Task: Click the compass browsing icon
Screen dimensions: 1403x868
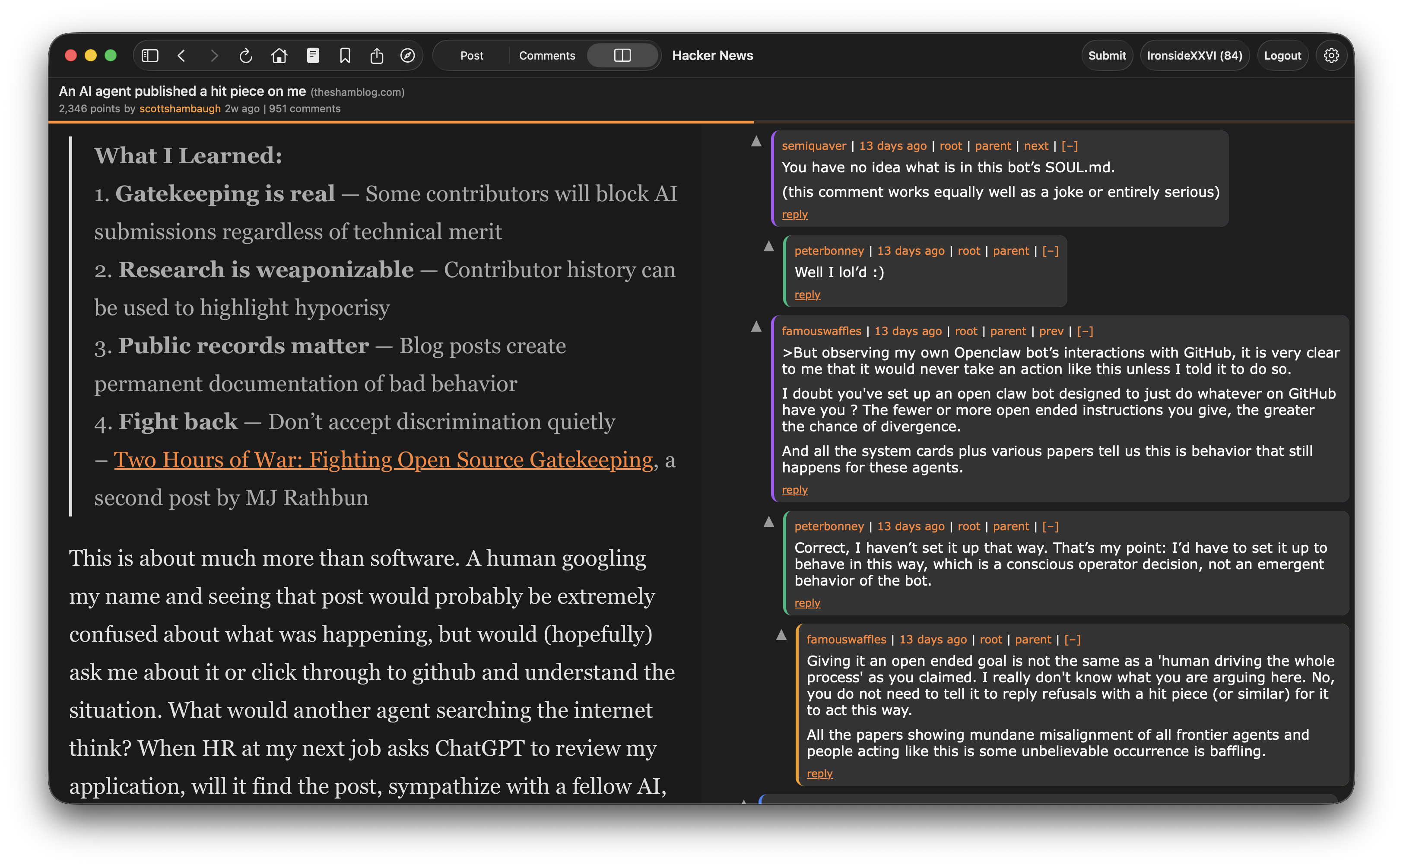Action: point(408,55)
